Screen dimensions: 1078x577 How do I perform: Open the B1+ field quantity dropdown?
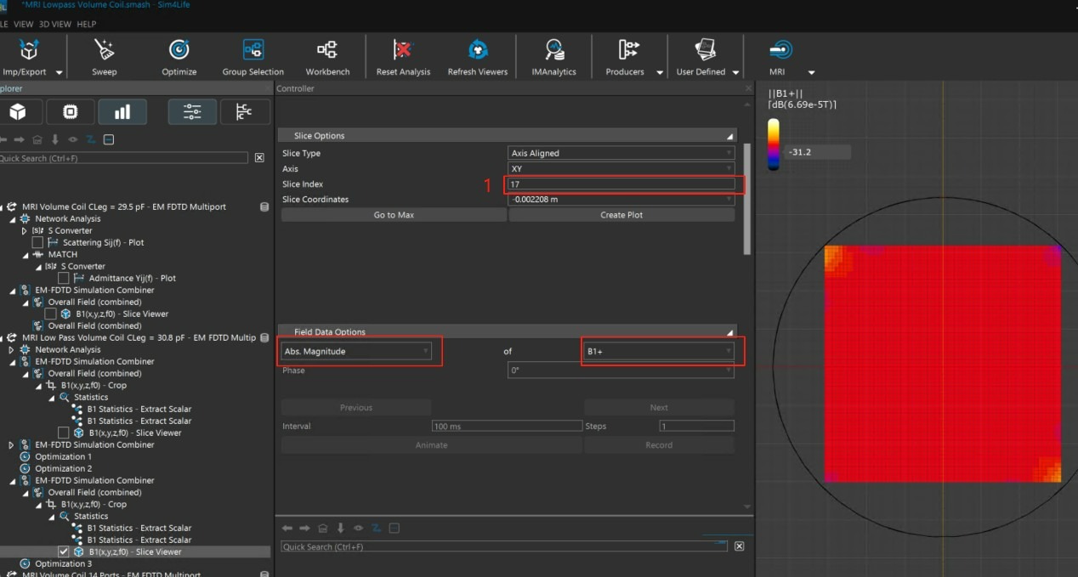[659, 351]
